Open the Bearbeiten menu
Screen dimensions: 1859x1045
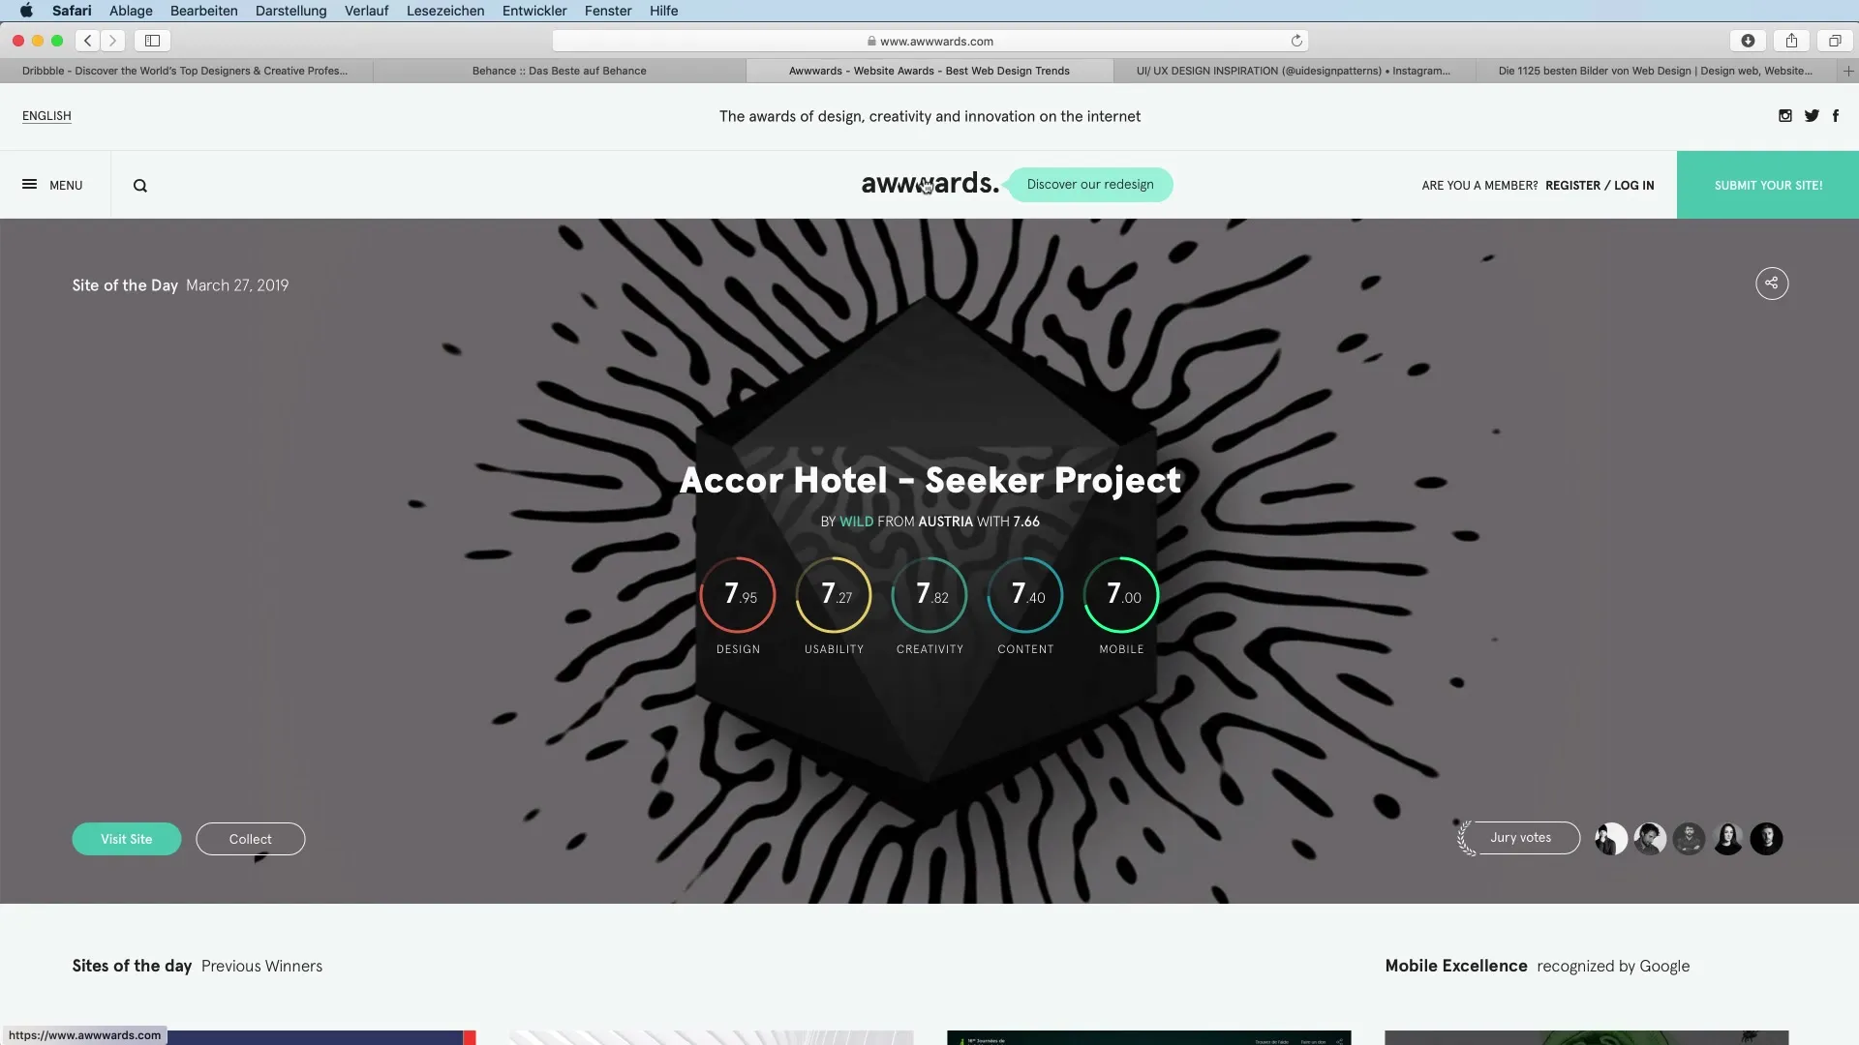pyautogui.click(x=203, y=11)
